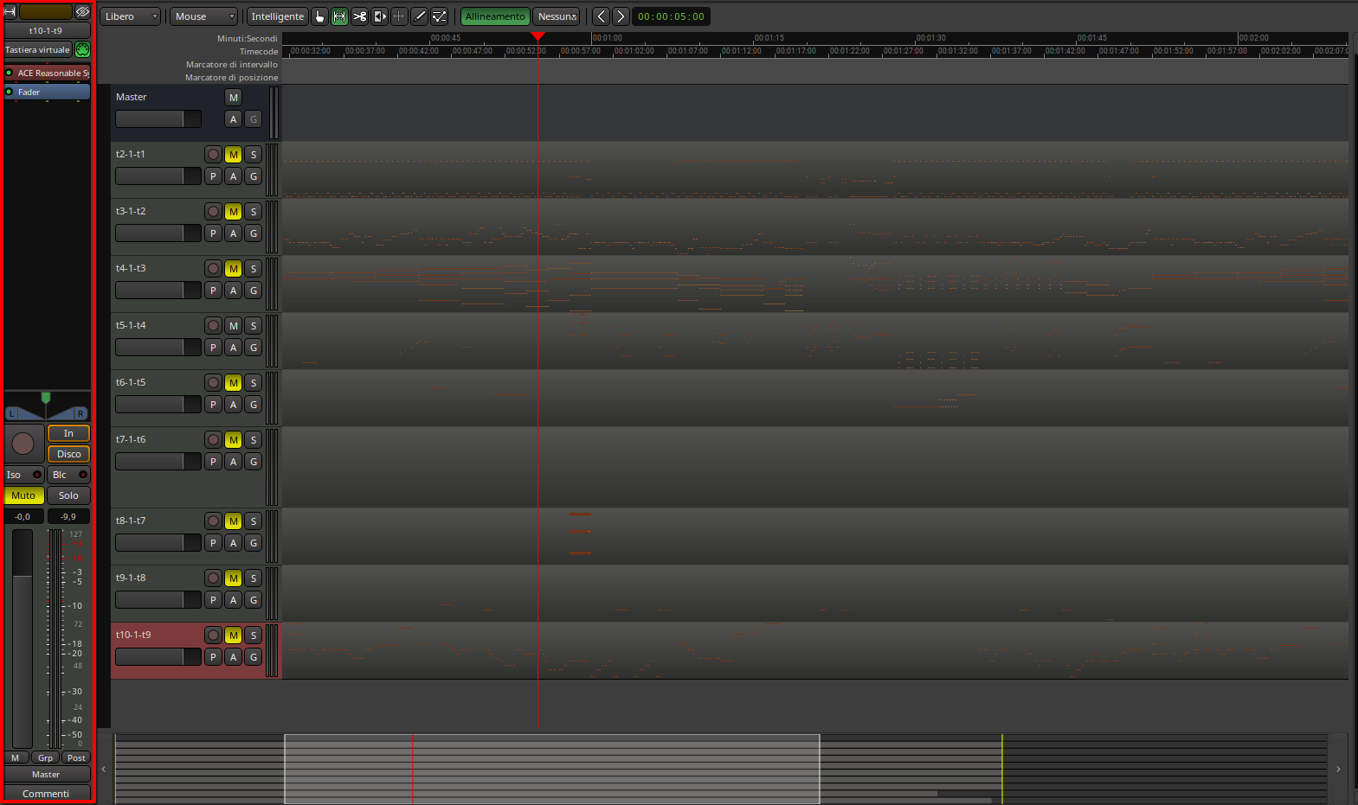Select the Grab (hand) tool
The height and width of the screenshot is (805, 1358).
[319, 16]
